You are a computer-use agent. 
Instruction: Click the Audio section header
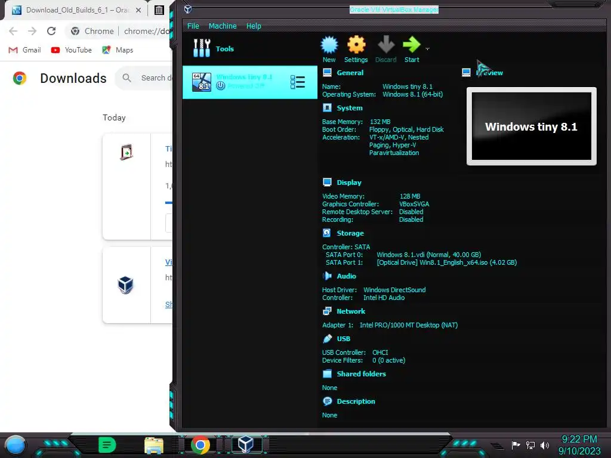346,276
